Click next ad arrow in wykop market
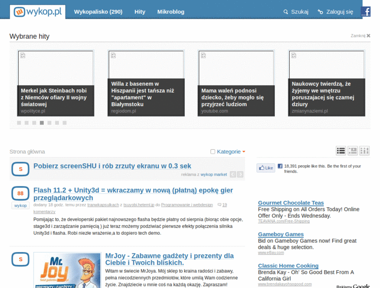Image resolution: width=385 pixels, height=288 pixels. [240, 174]
